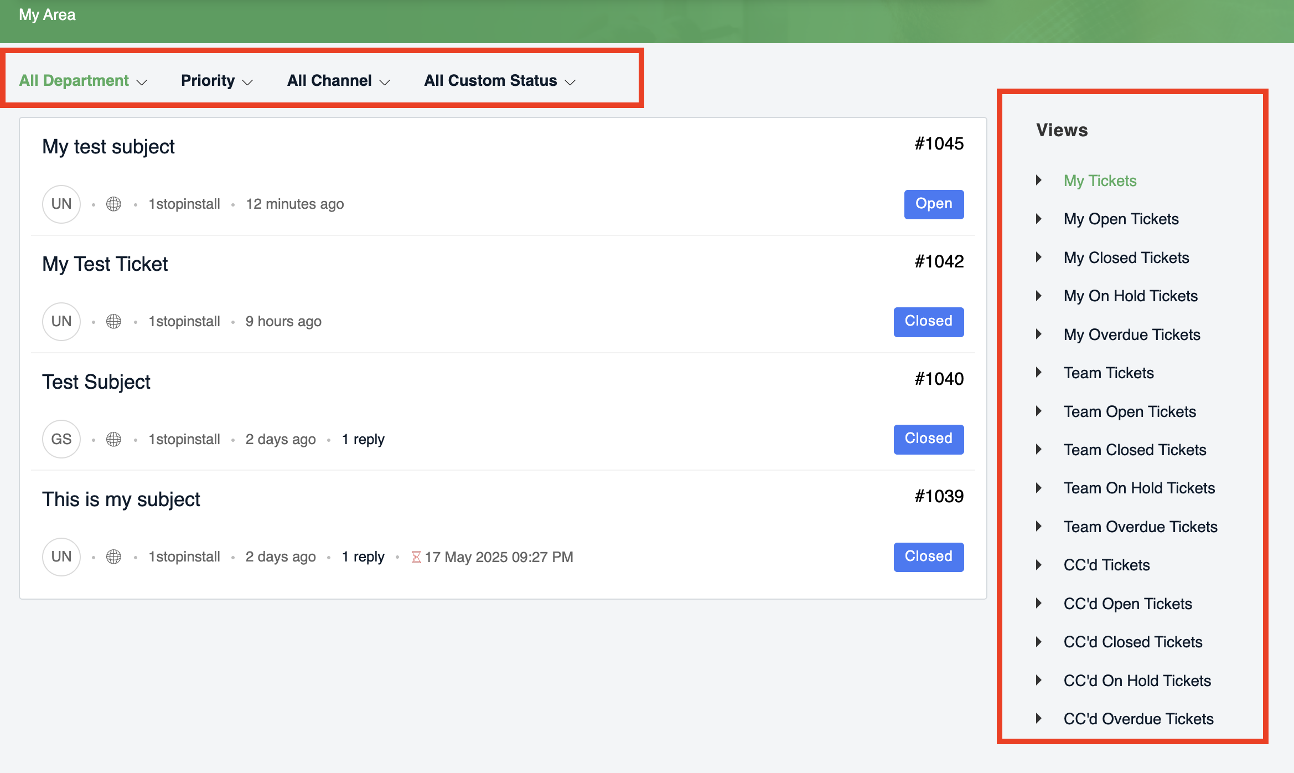Expand the arrow beside My Open Tickets
1294x773 pixels.
(1039, 219)
